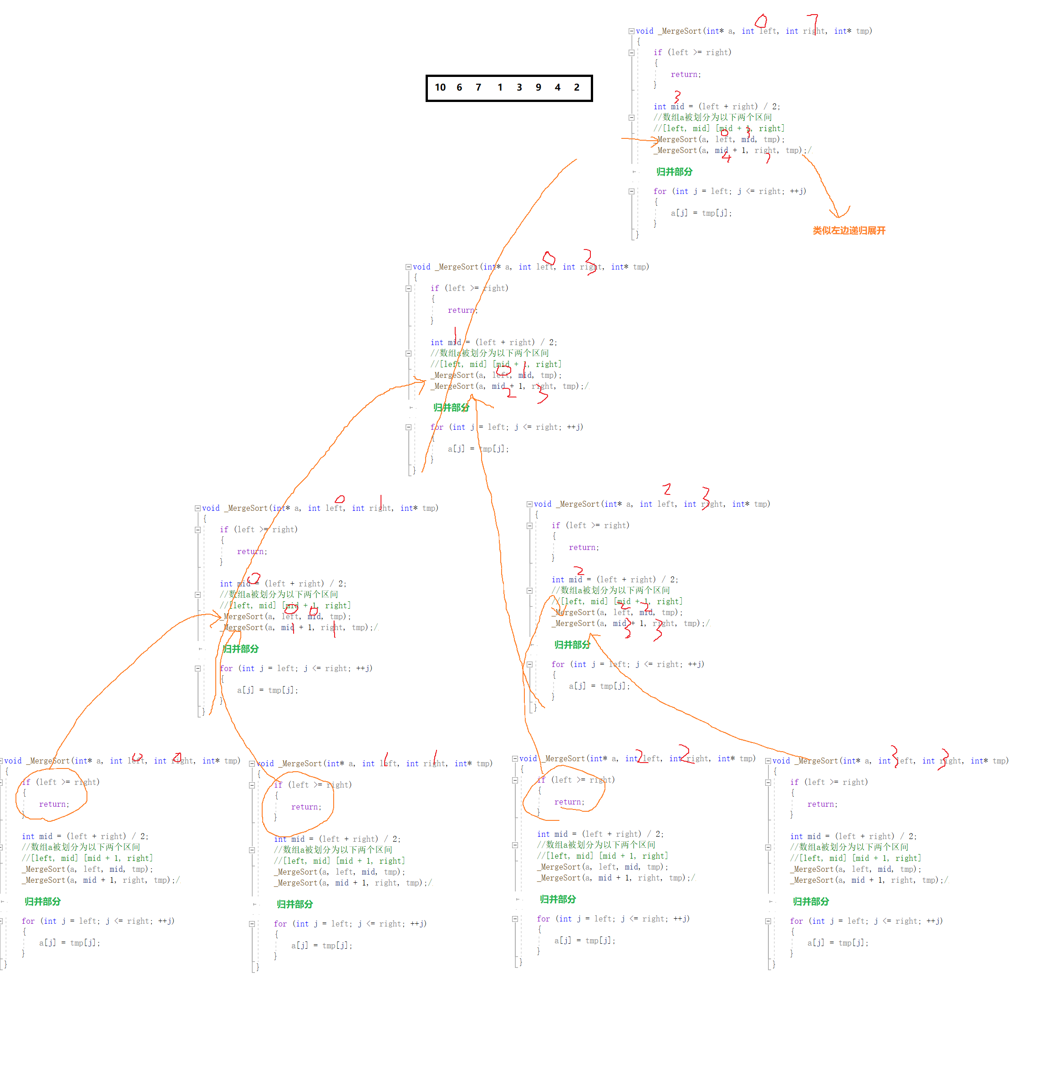Click the number 3 in the array box
Image resolution: width=1041 pixels, height=1084 pixels.
pyautogui.click(x=520, y=87)
